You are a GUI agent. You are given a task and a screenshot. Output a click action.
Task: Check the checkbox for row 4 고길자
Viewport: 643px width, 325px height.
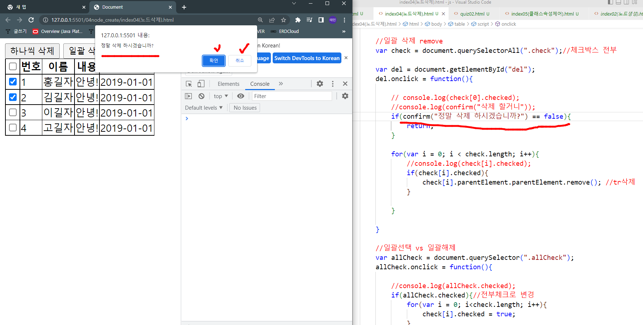click(13, 127)
